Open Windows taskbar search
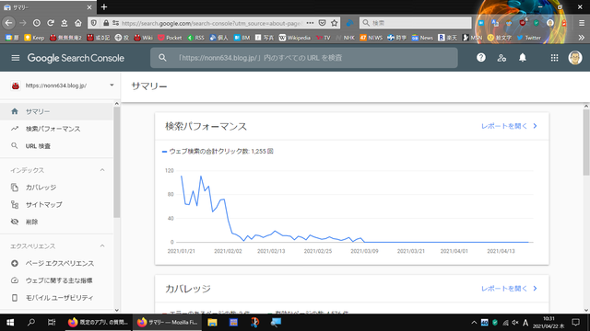The width and height of the screenshot is (590, 331). click(x=30, y=323)
